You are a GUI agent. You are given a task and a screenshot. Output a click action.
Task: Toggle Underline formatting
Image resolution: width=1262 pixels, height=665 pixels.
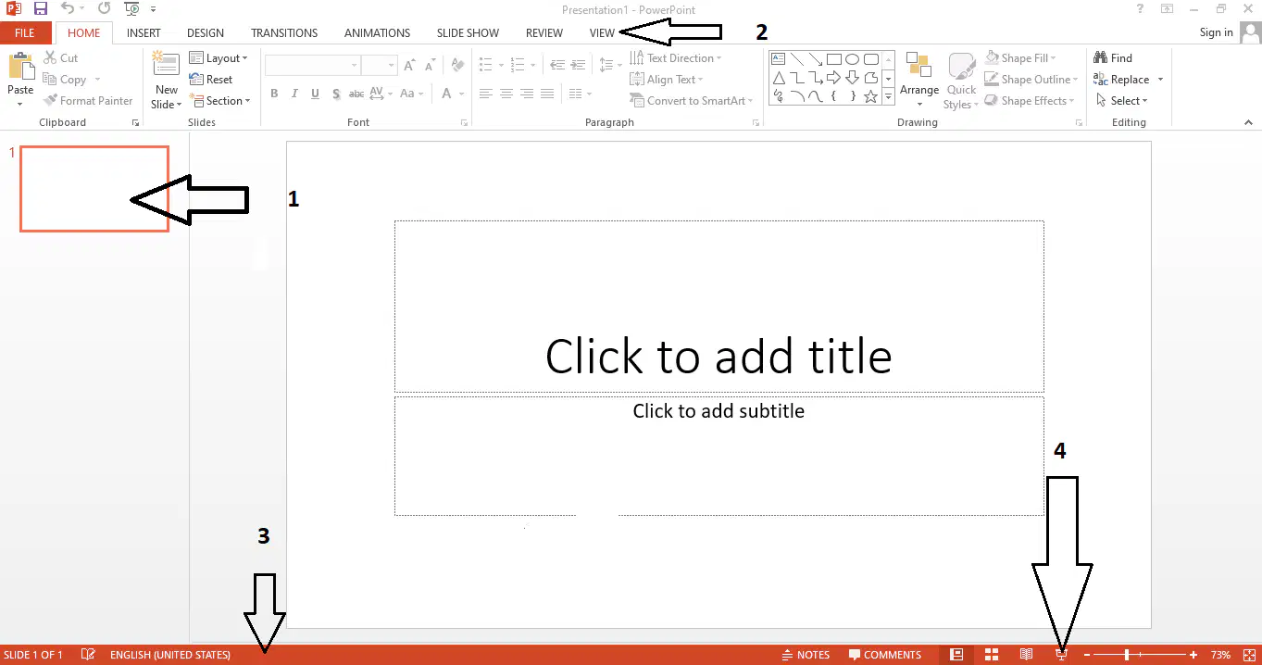point(315,94)
